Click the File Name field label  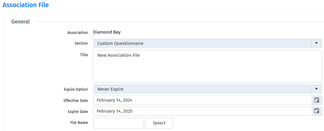coord(79,123)
